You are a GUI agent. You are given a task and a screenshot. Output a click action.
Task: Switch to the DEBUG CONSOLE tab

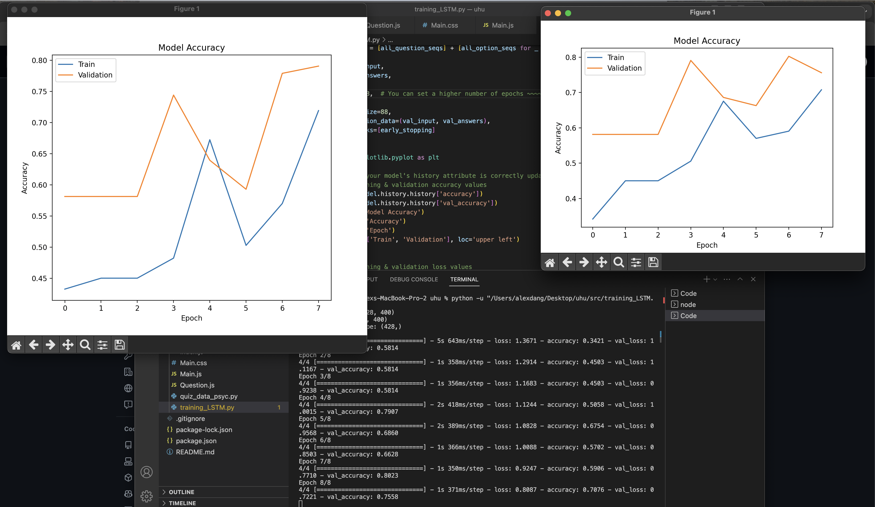click(414, 280)
